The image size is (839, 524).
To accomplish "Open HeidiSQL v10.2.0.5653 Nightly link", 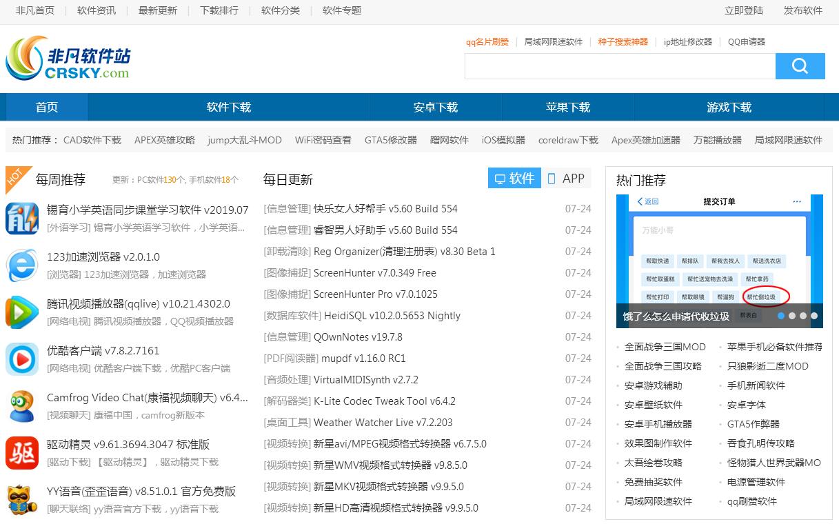I will tap(387, 316).
